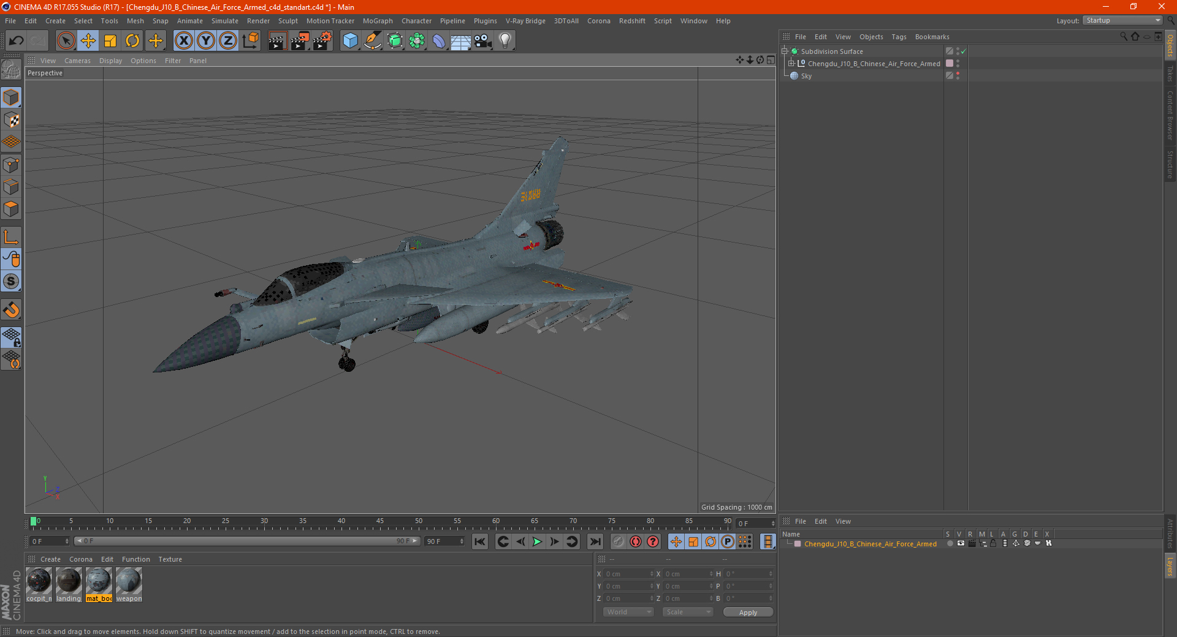Activate the Rotate tool in toolbar
The height and width of the screenshot is (637, 1177).
pyautogui.click(x=132, y=41)
